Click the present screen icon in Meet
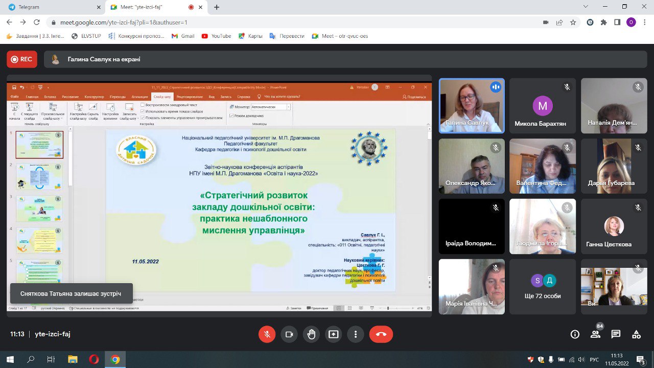The width and height of the screenshot is (654, 368). click(x=333, y=335)
